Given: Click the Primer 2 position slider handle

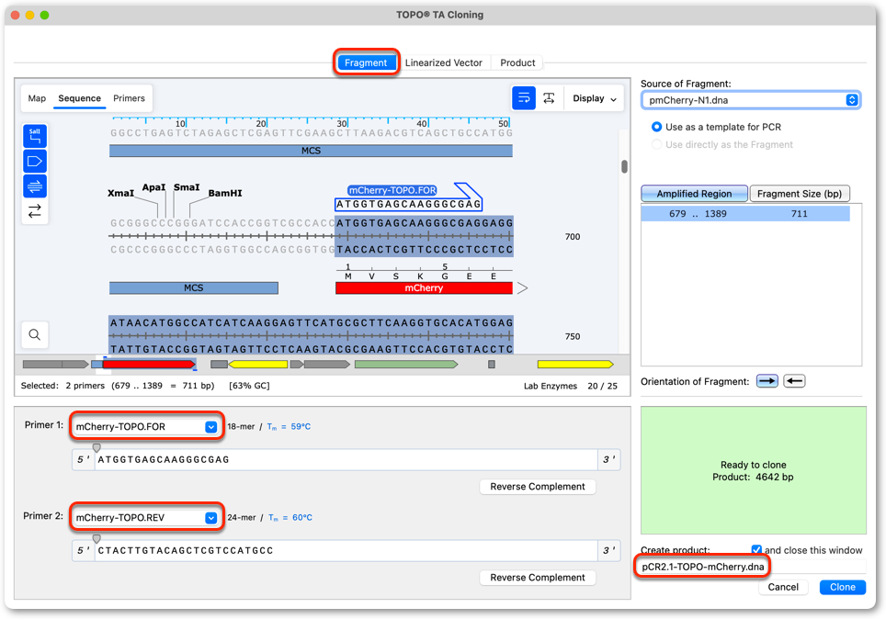Looking at the screenshot, I should tap(97, 538).
